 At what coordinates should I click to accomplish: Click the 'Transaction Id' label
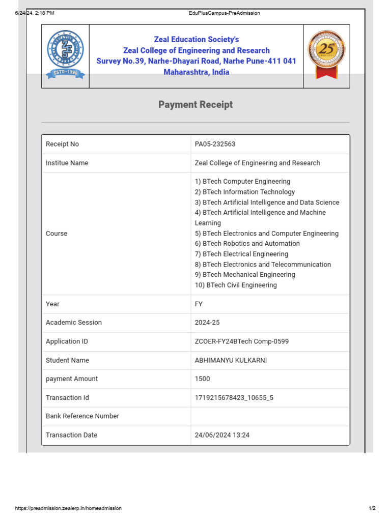point(68,398)
